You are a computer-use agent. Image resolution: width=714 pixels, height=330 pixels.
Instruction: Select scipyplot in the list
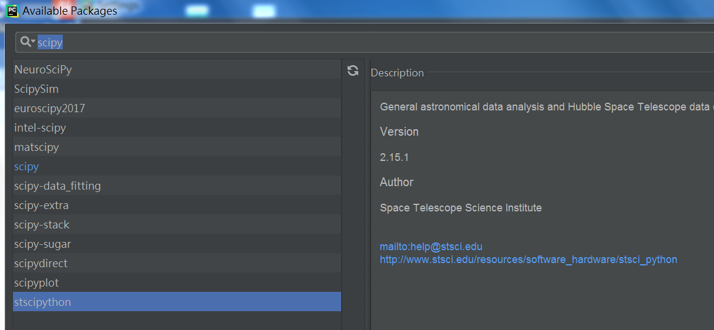[177, 282]
